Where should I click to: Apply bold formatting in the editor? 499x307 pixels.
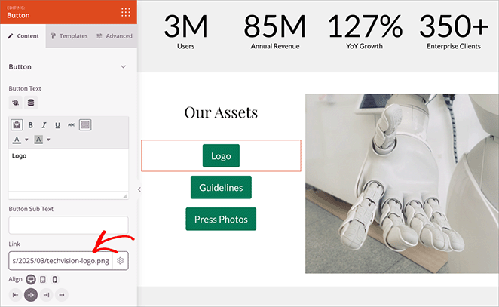[30, 125]
